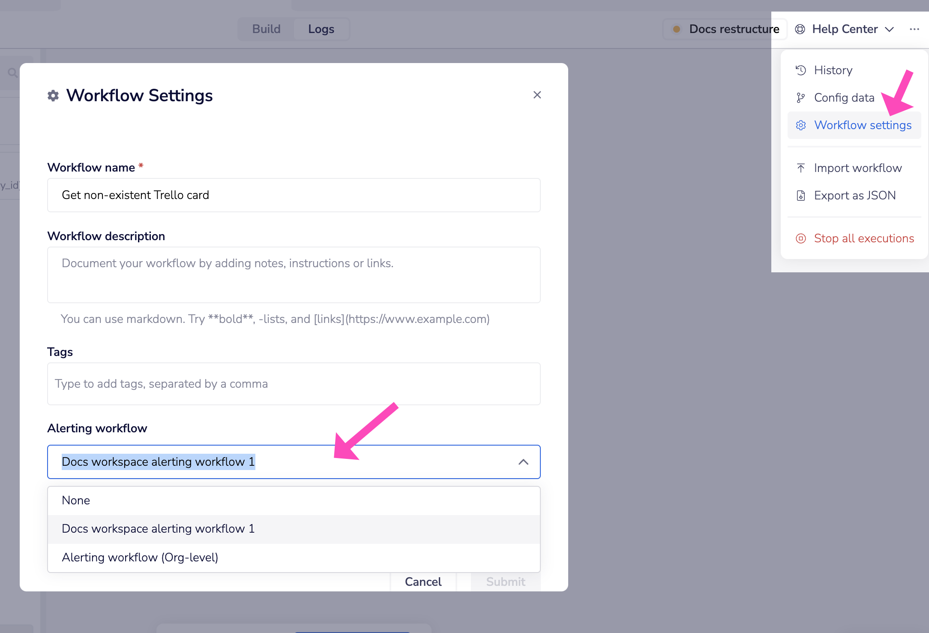Choose None as the alerting workflow
The image size is (929, 633).
click(76, 500)
